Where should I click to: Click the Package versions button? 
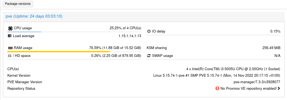tap(18, 4)
